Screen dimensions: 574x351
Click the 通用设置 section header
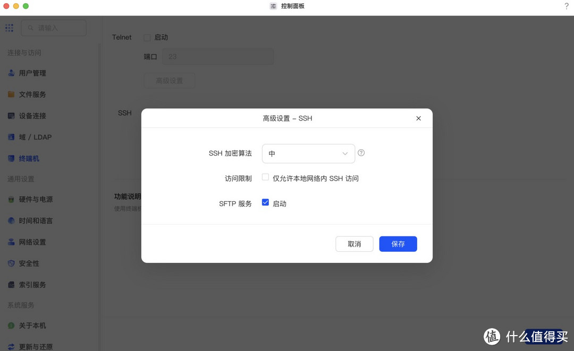[21, 179]
